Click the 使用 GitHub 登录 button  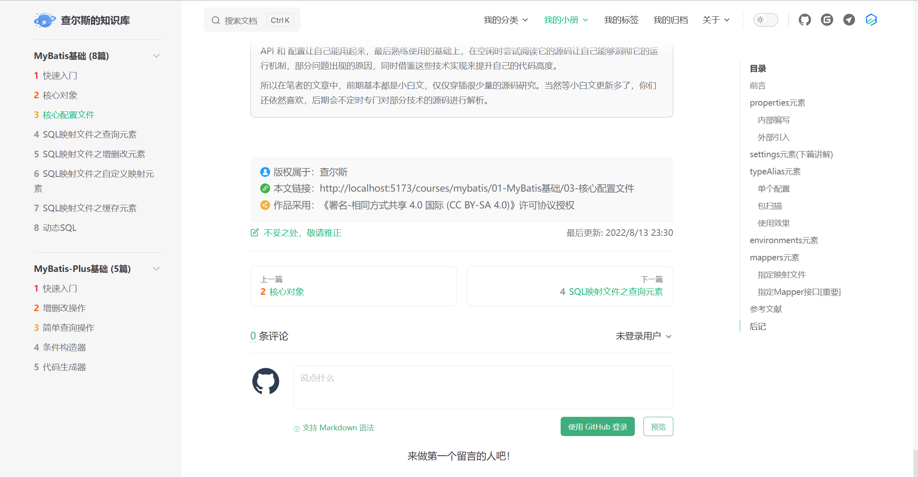pyautogui.click(x=597, y=427)
